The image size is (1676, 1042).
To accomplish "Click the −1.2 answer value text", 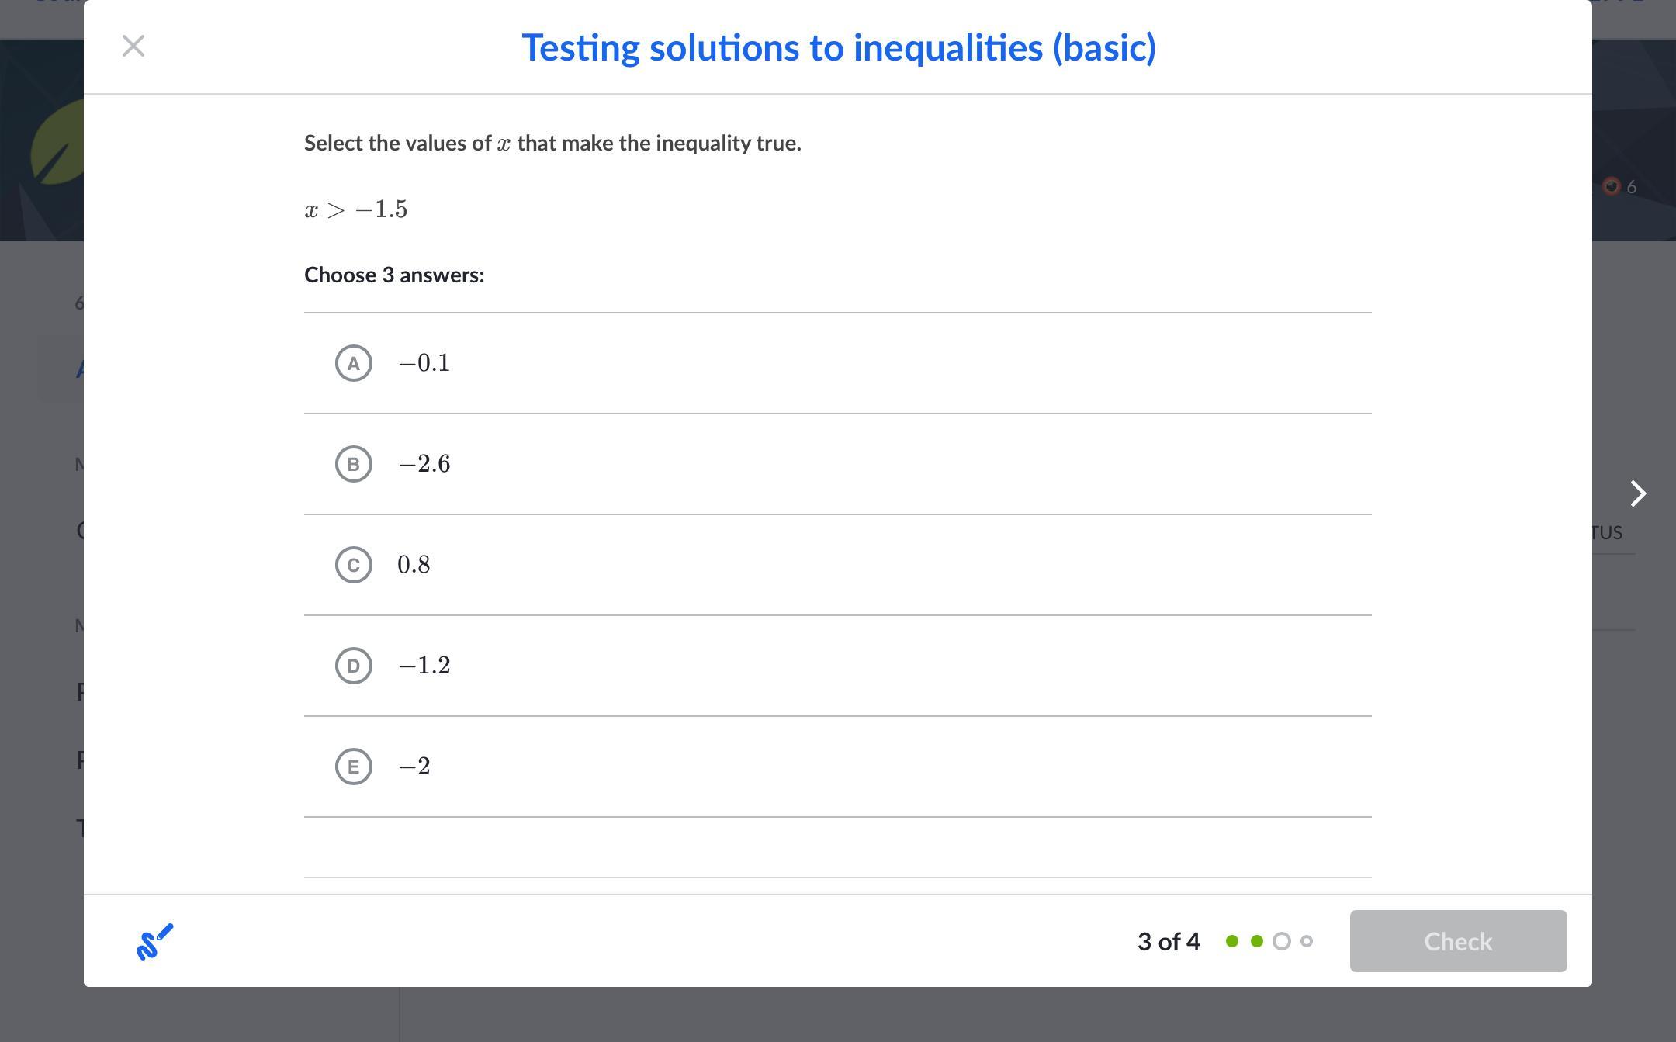I will pyautogui.click(x=424, y=666).
